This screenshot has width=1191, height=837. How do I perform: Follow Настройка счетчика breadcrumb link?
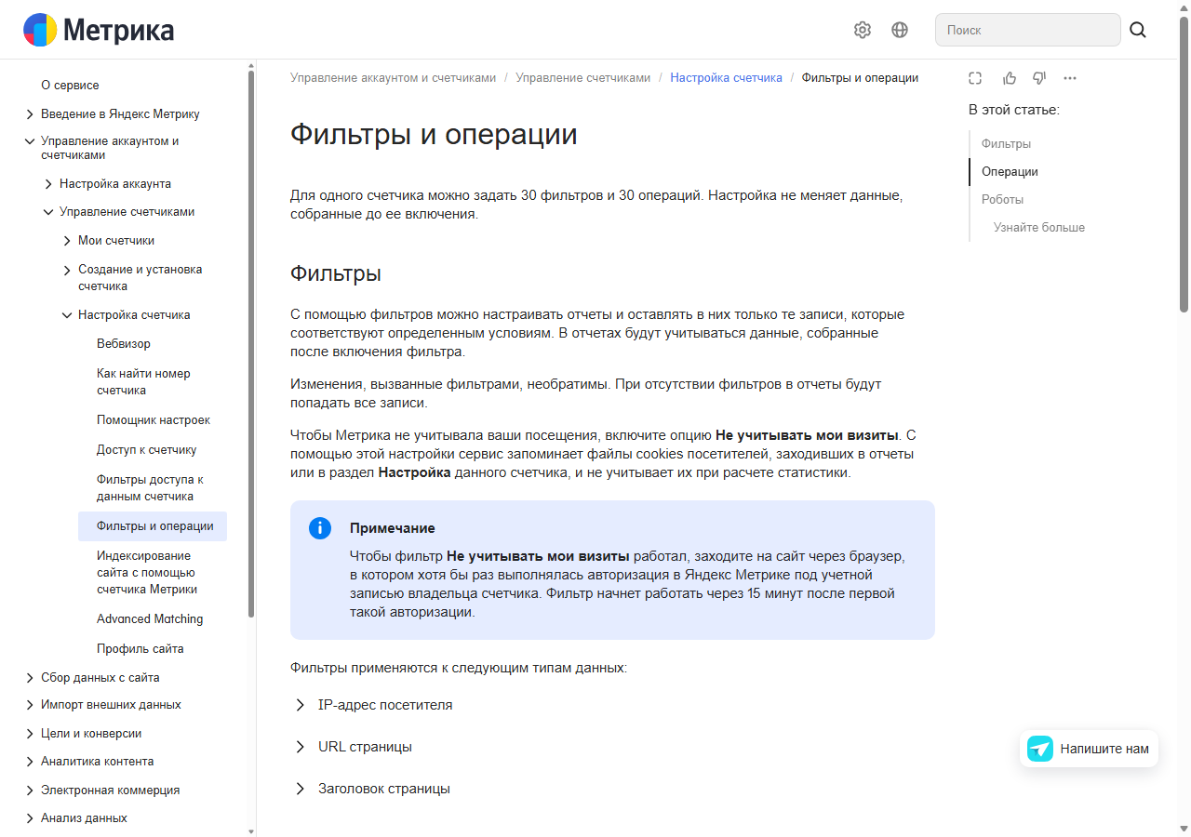[727, 78]
